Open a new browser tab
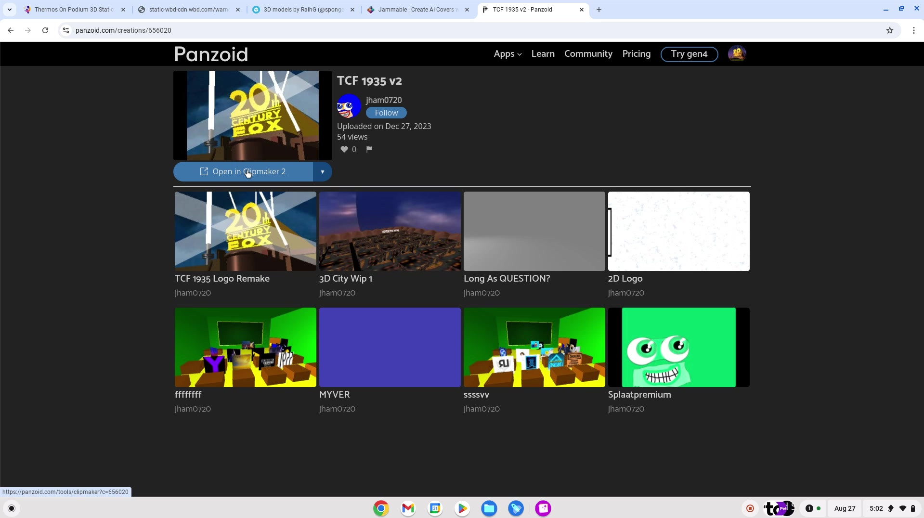Viewport: 924px width, 518px height. (x=599, y=10)
